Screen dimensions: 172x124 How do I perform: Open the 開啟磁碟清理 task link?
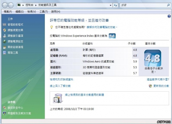point(15,47)
